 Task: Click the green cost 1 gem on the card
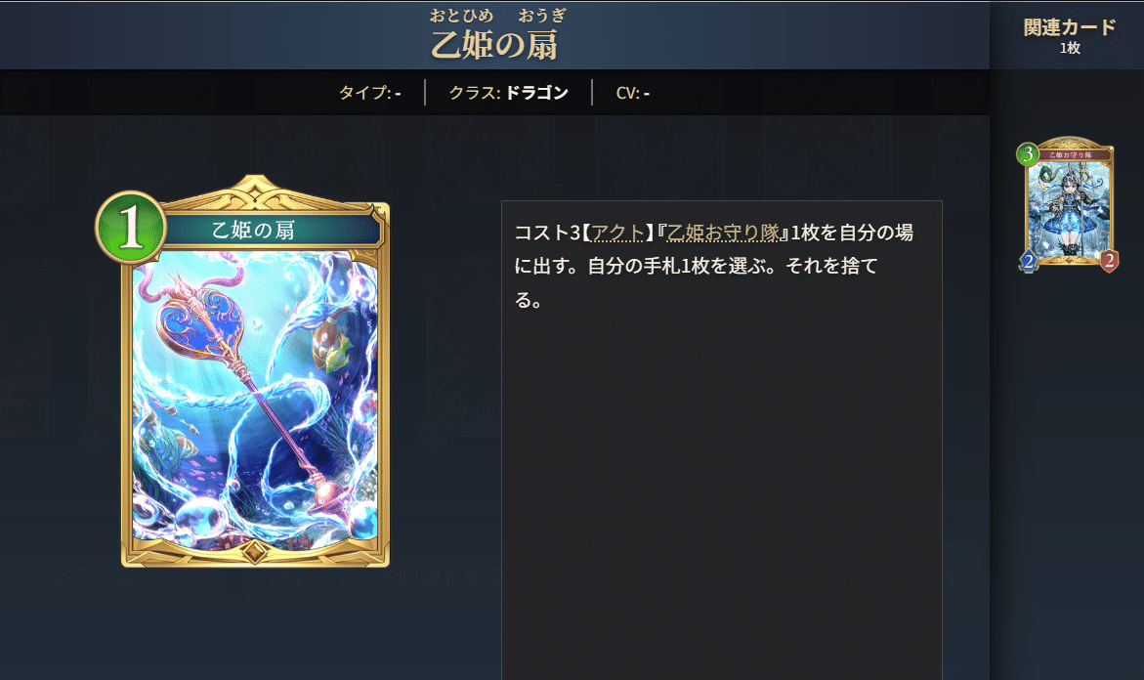point(131,227)
